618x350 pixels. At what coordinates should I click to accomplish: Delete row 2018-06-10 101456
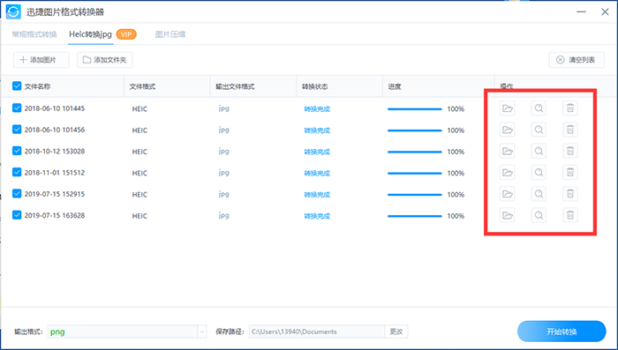(x=570, y=130)
